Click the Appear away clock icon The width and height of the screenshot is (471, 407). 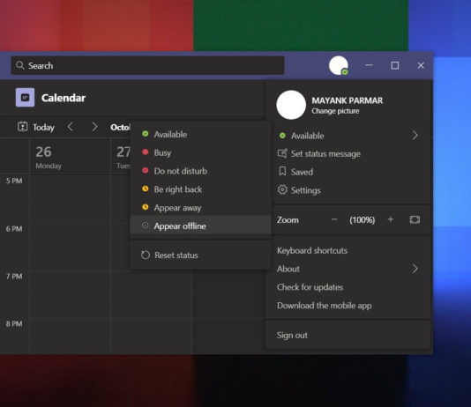145,207
